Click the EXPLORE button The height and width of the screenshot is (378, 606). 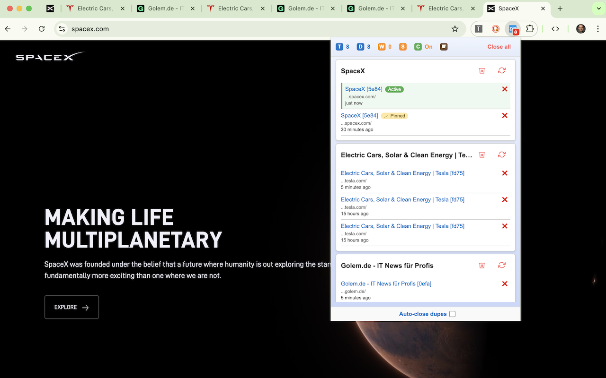click(71, 307)
